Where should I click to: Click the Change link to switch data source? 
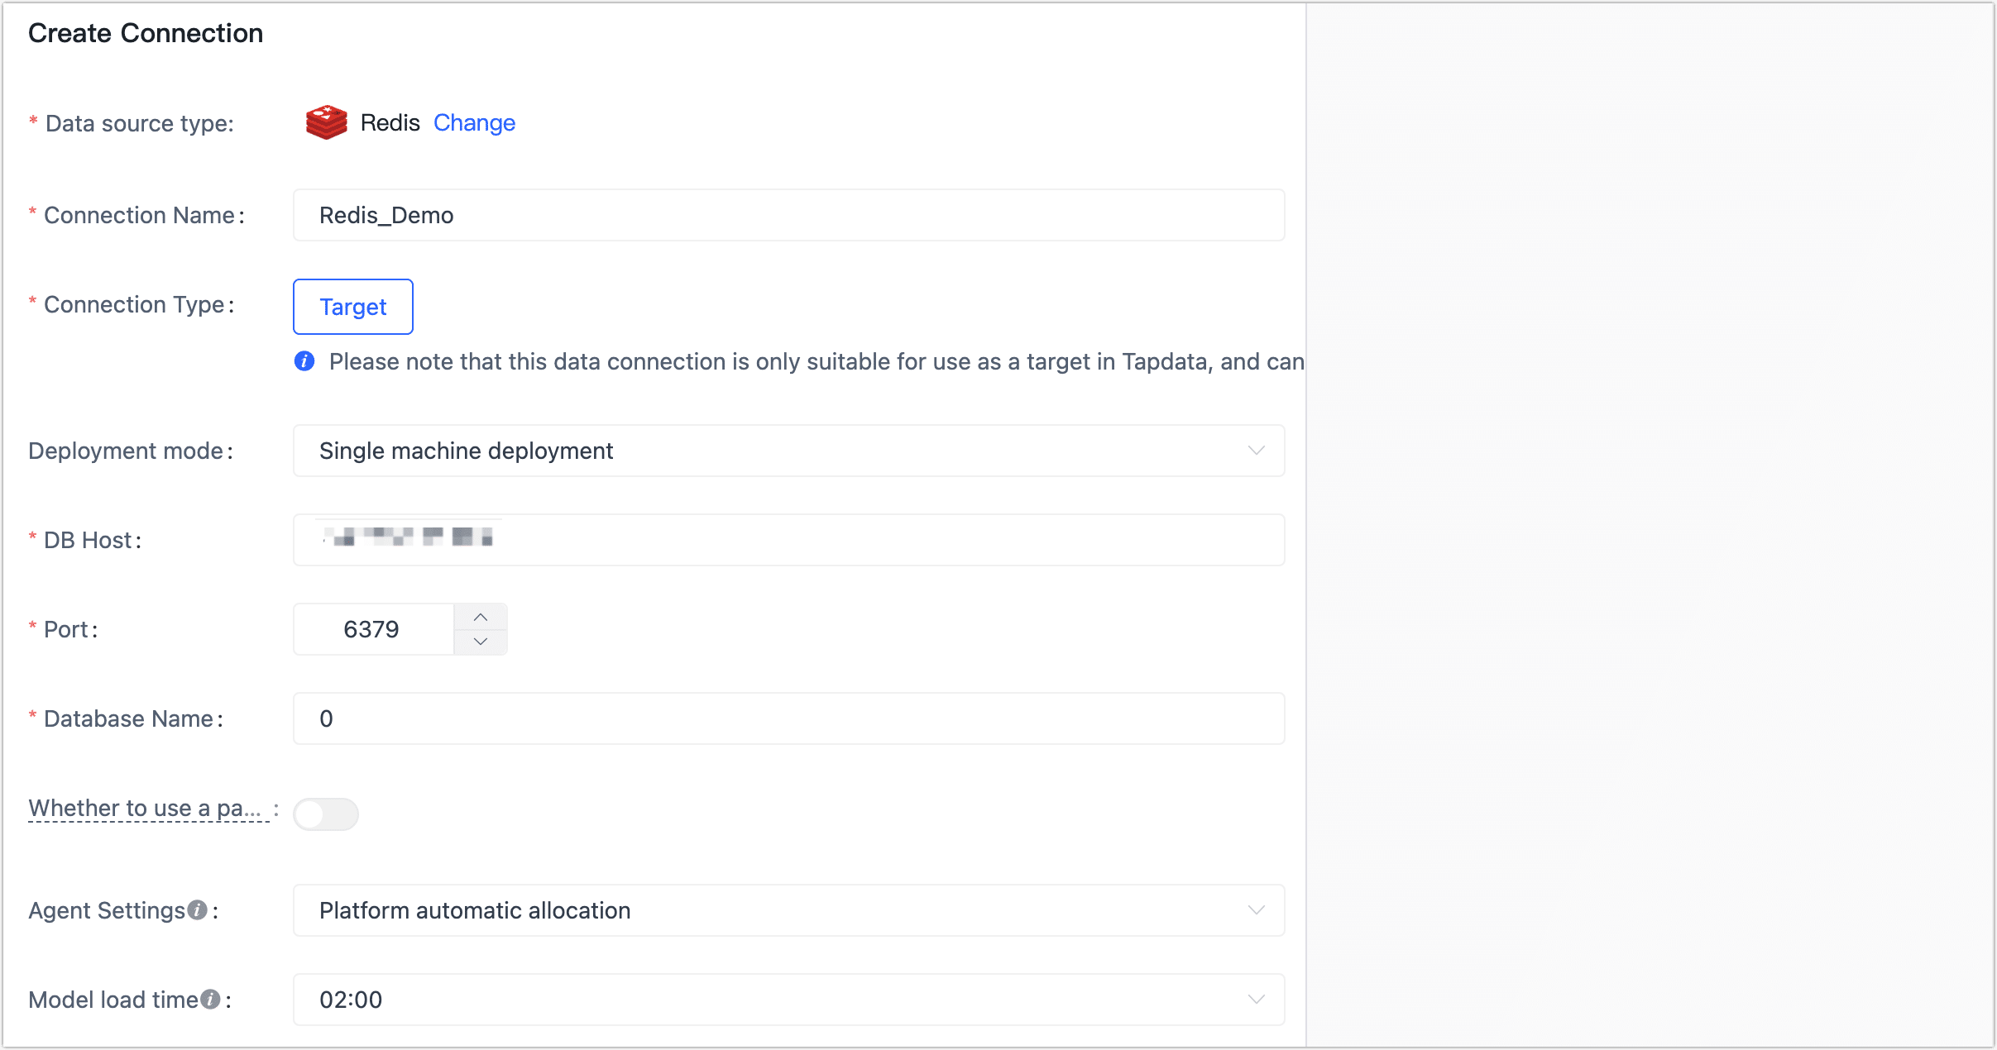pos(474,122)
